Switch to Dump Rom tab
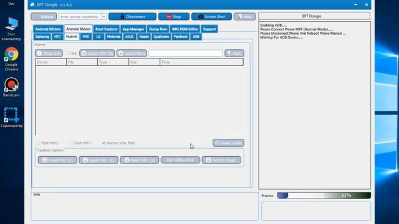The width and height of the screenshot is (399, 224). (x=158, y=29)
